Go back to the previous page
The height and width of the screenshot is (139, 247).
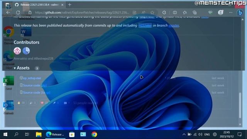pos(8,12)
